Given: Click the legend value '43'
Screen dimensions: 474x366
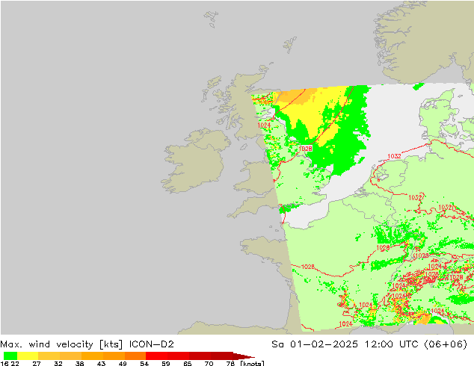Looking at the screenshot, I should [x=101, y=363].
